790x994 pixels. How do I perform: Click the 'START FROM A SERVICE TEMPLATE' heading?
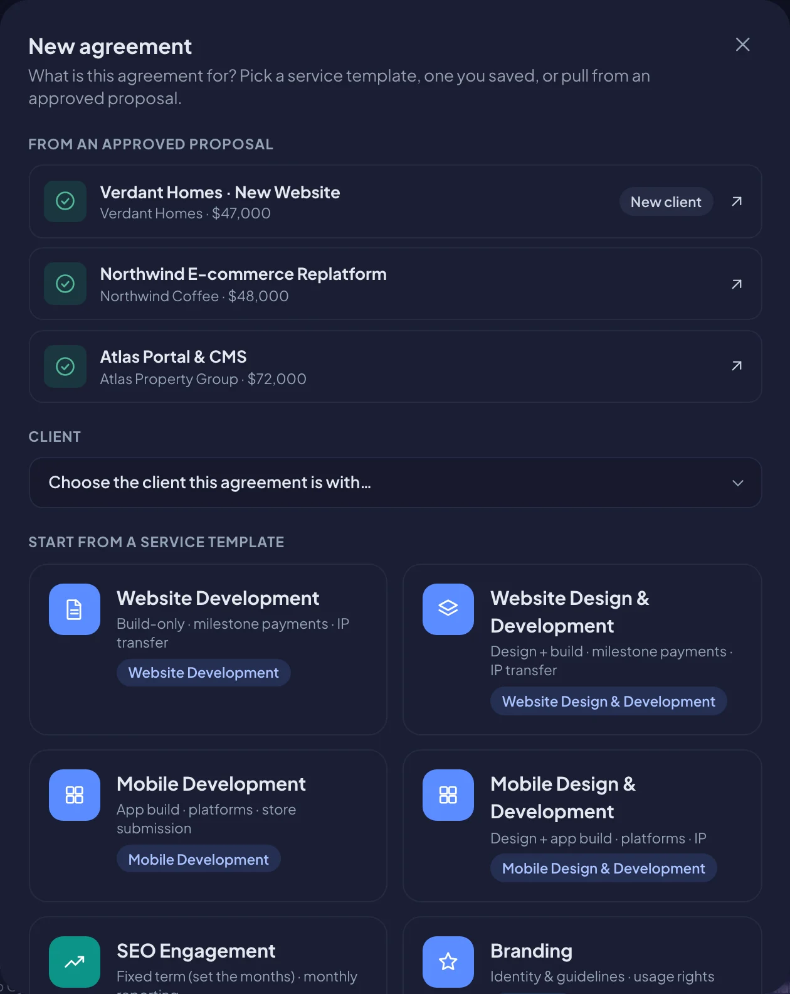tap(156, 542)
